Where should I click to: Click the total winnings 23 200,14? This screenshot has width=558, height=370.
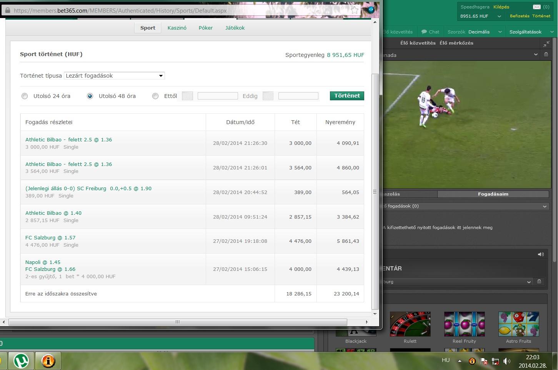click(x=346, y=294)
